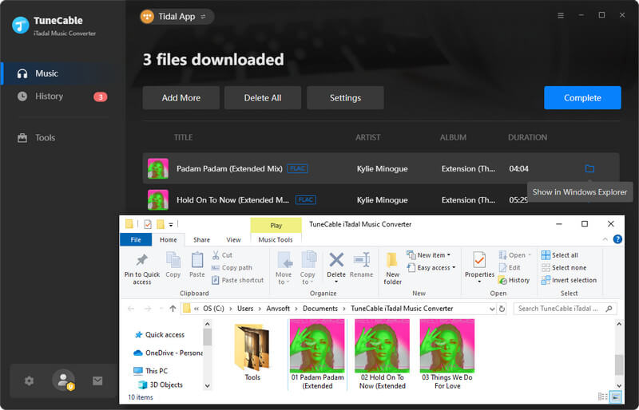Select Padam Padam (Extended Mix) track row

(381, 168)
